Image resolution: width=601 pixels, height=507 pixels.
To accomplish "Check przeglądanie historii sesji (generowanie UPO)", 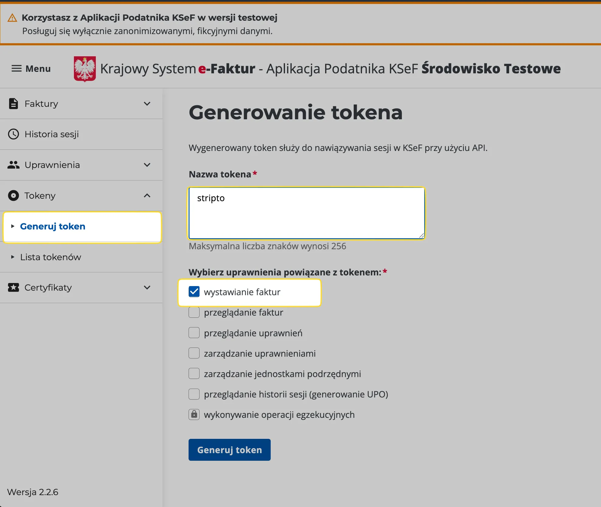I will coord(194,394).
